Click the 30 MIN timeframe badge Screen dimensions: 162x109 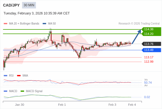tap(29, 5)
